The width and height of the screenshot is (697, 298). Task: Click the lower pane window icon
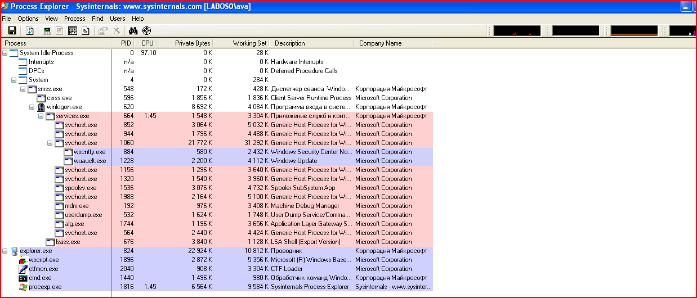tap(73, 31)
